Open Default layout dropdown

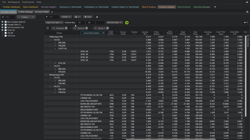66,17
